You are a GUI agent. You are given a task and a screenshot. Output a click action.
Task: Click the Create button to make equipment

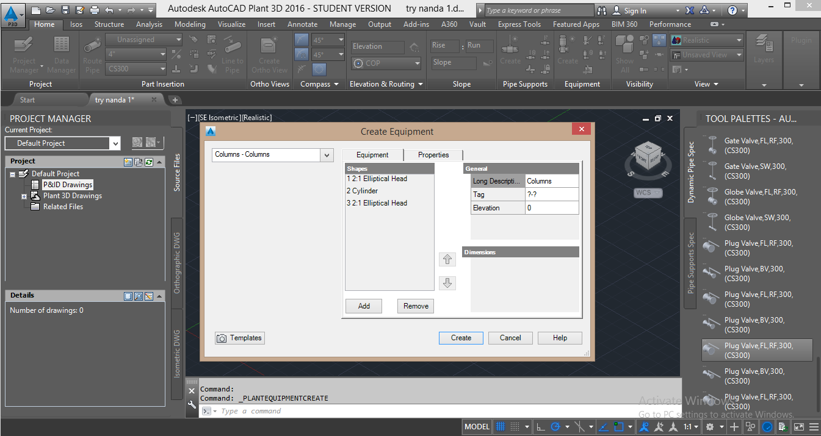tap(460, 337)
